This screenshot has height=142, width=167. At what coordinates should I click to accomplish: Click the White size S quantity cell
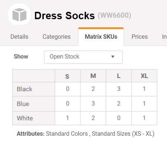click(x=68, y=118)
